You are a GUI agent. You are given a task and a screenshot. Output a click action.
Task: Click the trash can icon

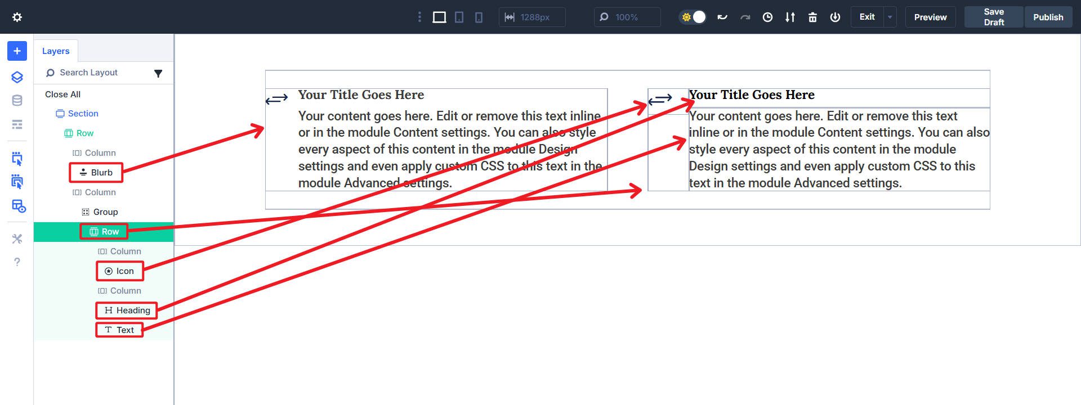812,17
